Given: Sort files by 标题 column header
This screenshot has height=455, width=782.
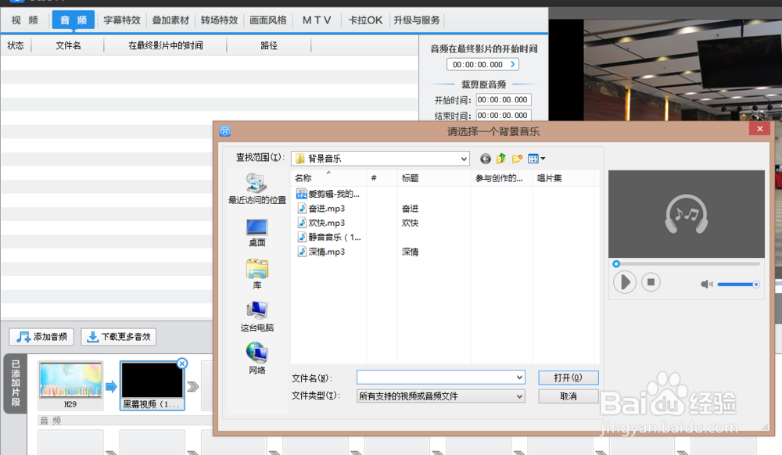Looking at the screenshot, I should click(433, 178).
